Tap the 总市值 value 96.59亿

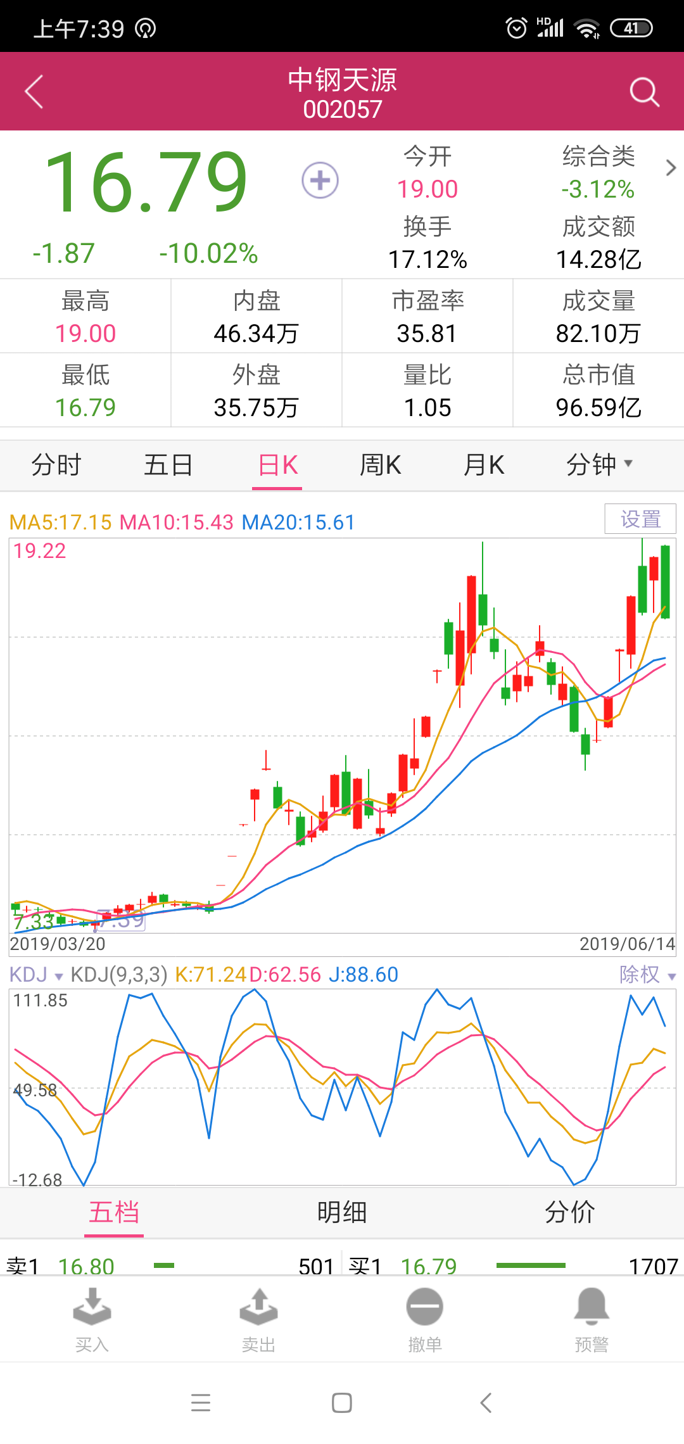click(598, 408)
